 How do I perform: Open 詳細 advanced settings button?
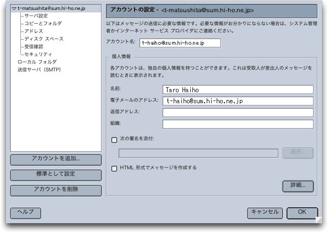pyautogui.click(x=298, y=186)
